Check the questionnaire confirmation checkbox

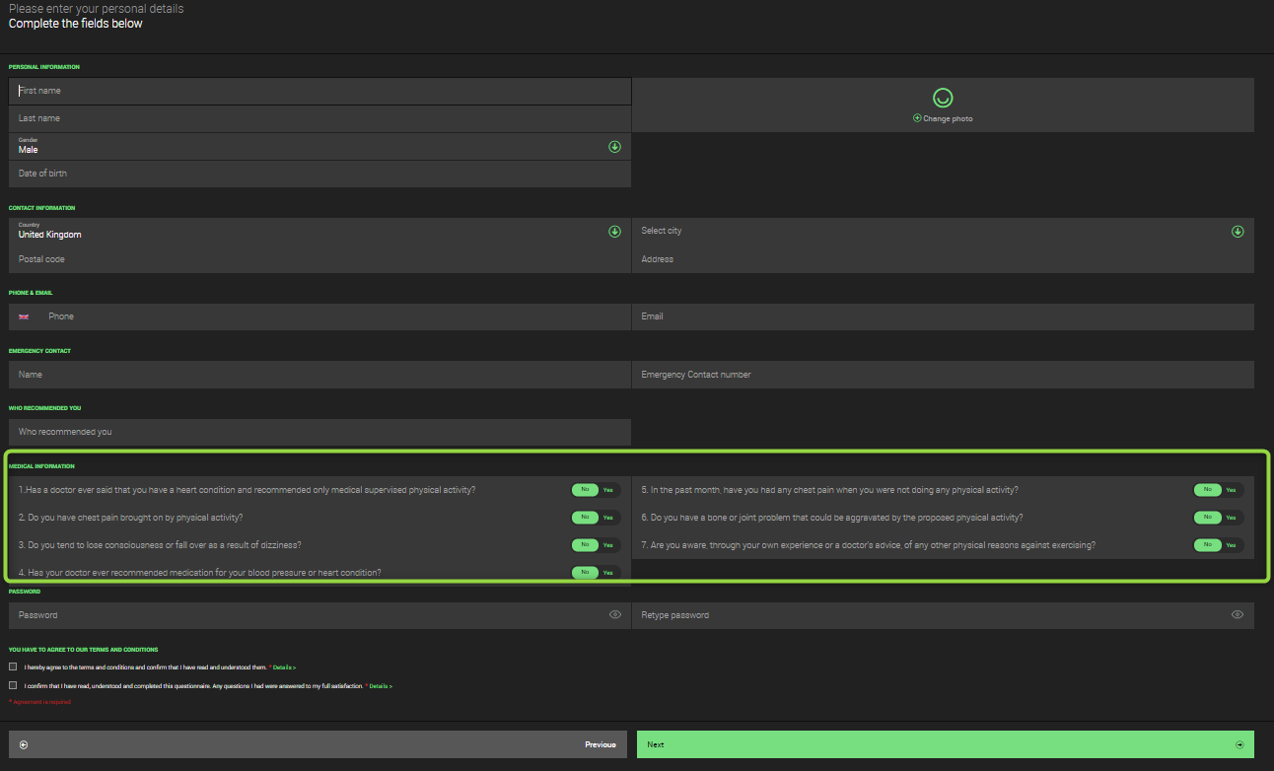point(13,685)
